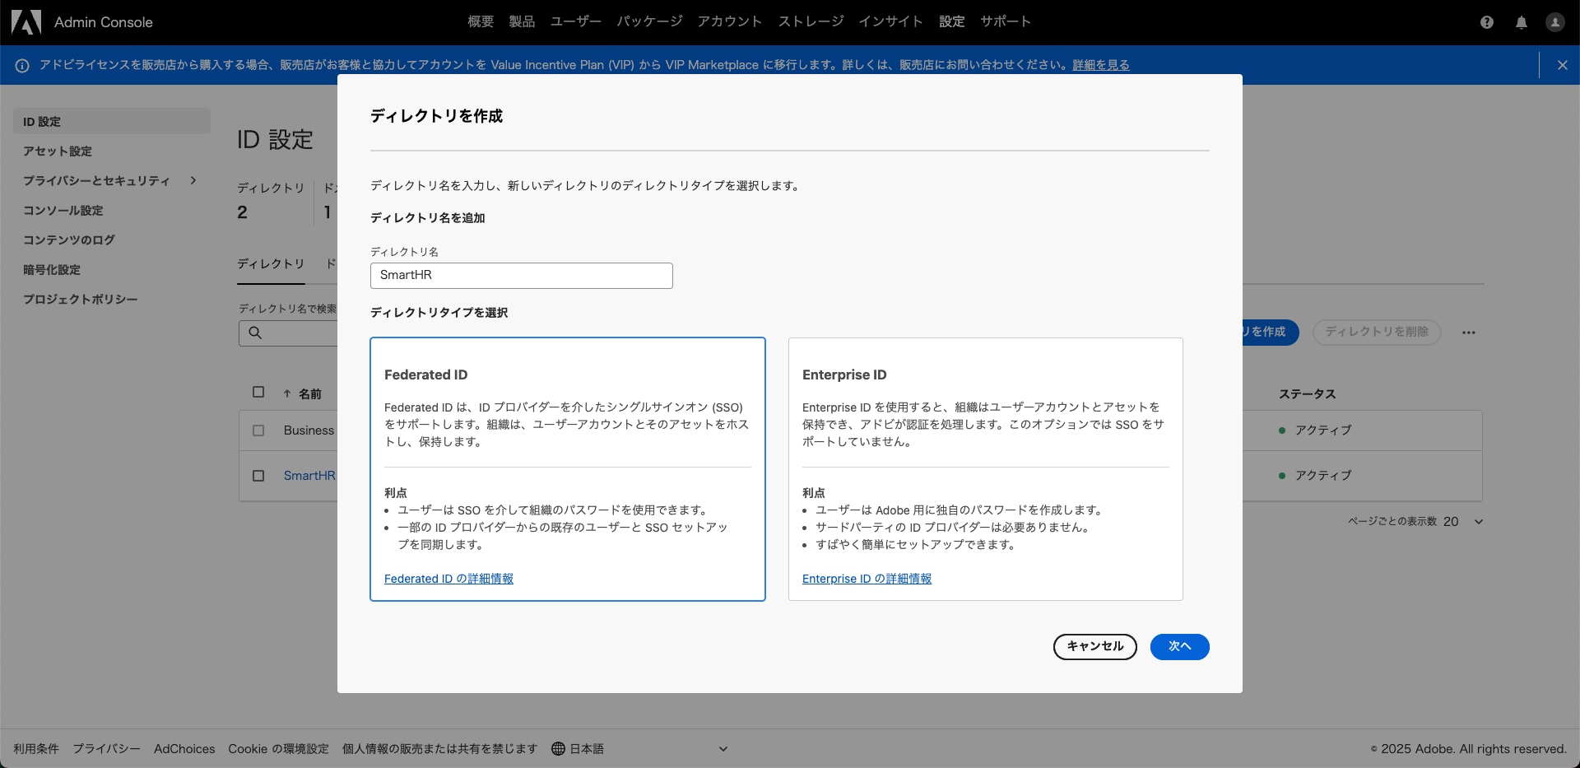This screenshot has height=768, width=1580.
Task: Open the items-per-page 20 dropdown
Action: coord(1463,521)
